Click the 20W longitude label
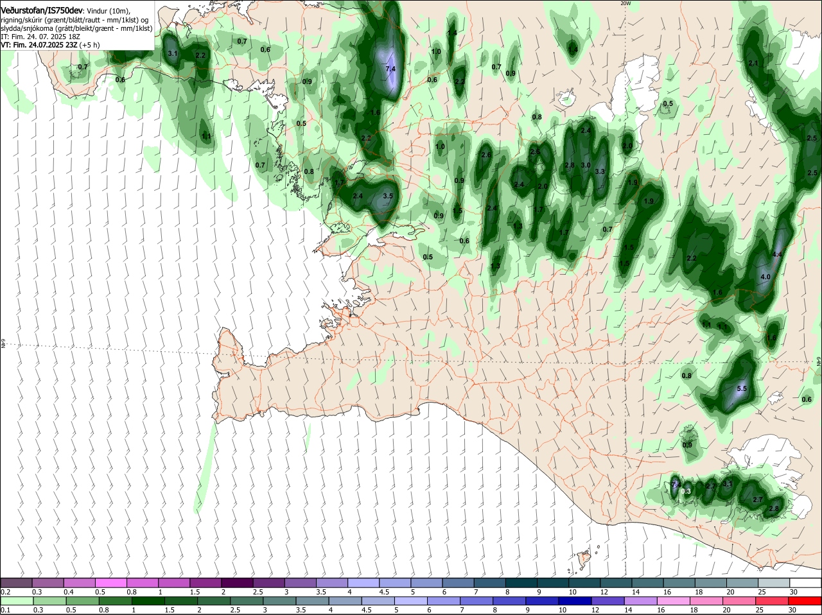This screenshot has width=822, height=615. click(x=625, y=4)
